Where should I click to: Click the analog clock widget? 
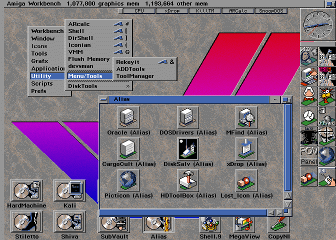click(318, 24)
